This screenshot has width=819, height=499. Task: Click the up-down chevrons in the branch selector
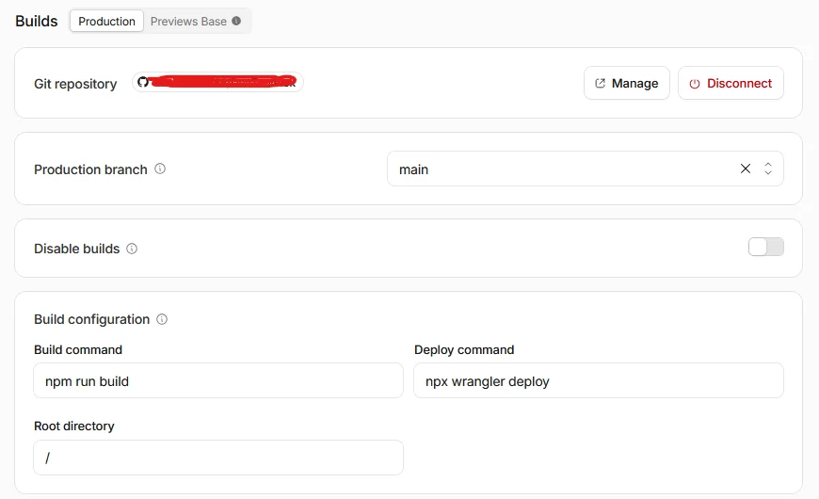pos(768,169)
